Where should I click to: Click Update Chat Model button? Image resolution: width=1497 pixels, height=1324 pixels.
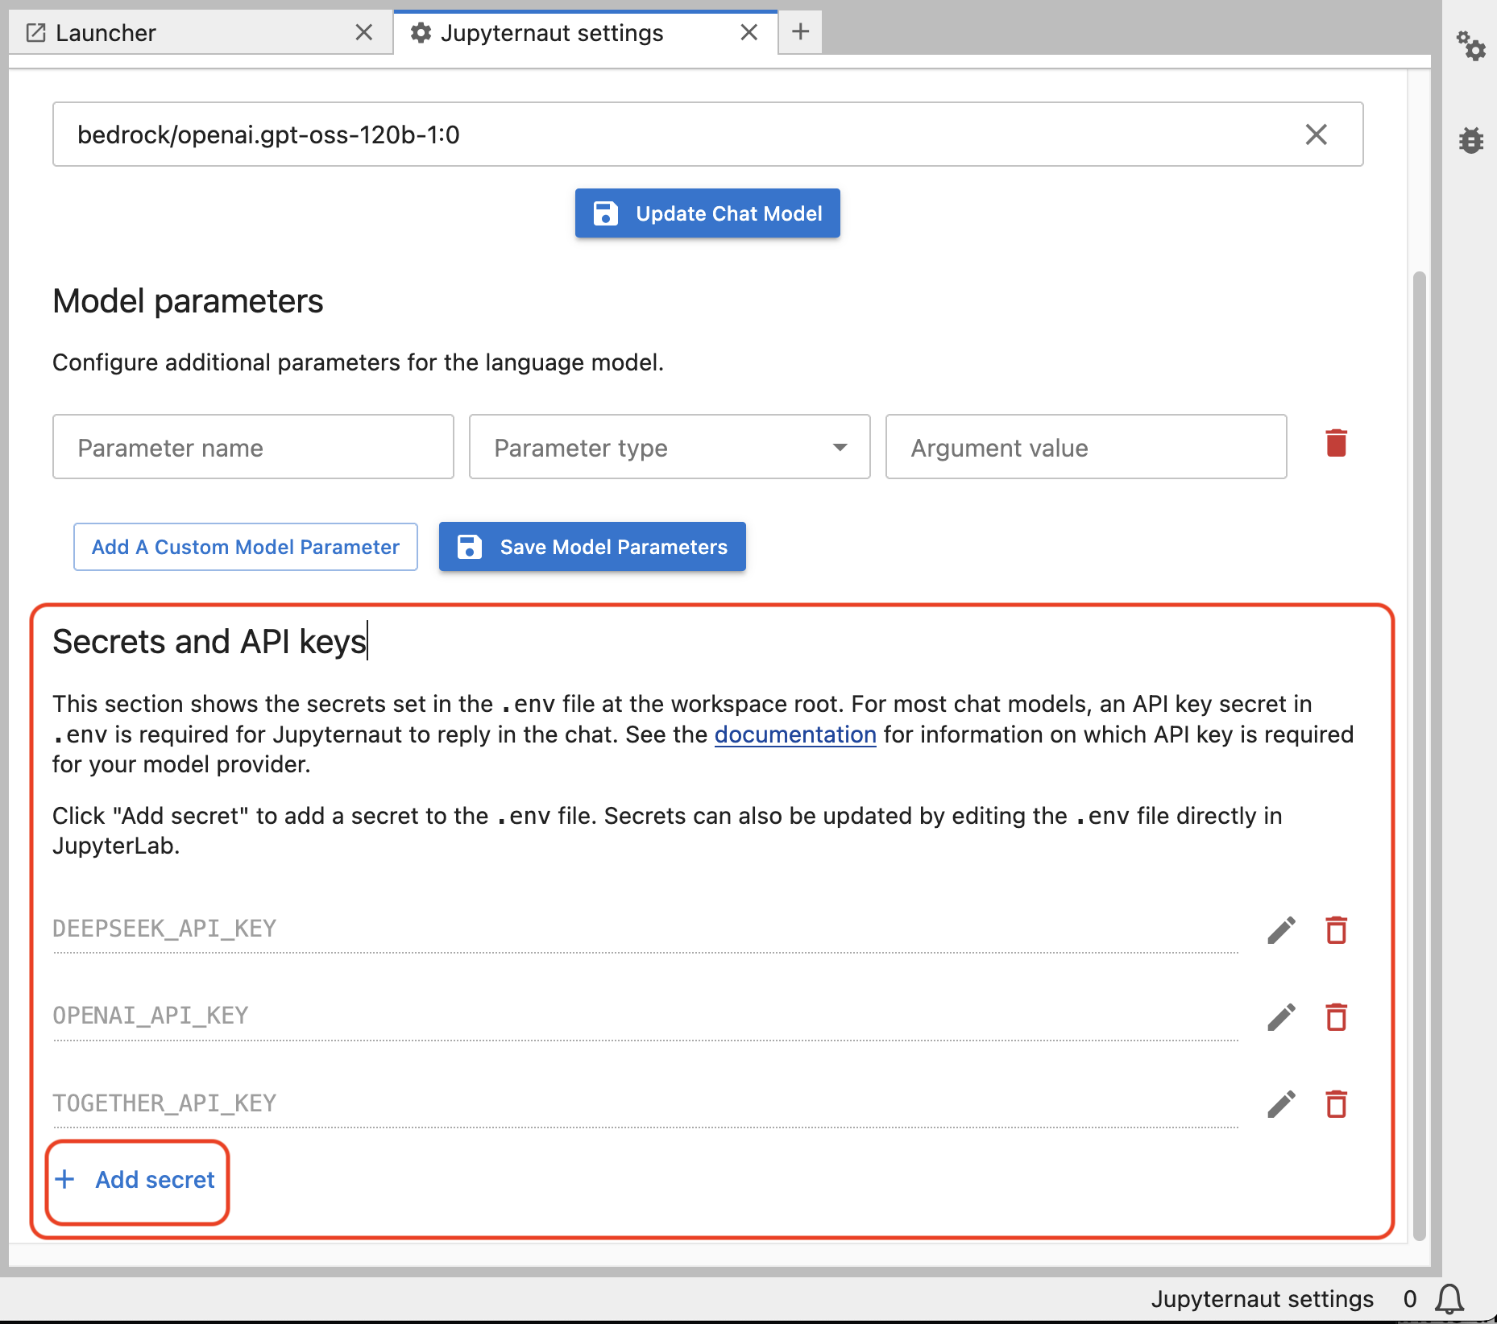point(707,213)
